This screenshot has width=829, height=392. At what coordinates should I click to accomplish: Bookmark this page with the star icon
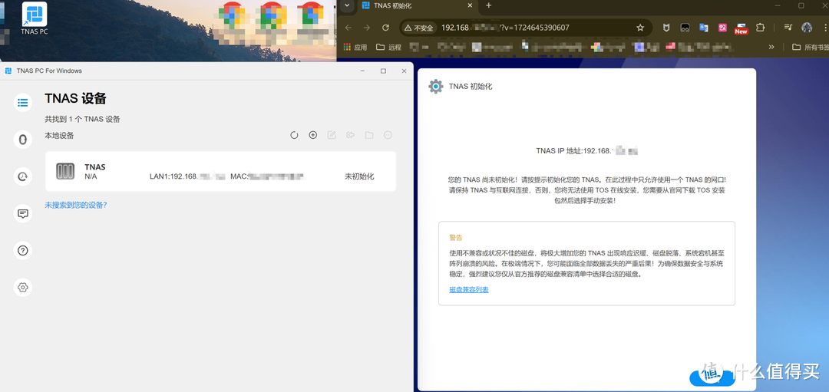pos(640,28)
